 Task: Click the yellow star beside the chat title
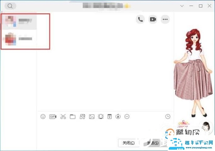tap(127, 6)
